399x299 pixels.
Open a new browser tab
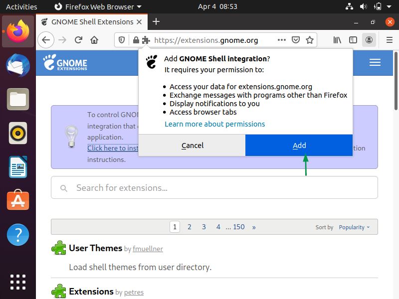(x=156, y=21)
